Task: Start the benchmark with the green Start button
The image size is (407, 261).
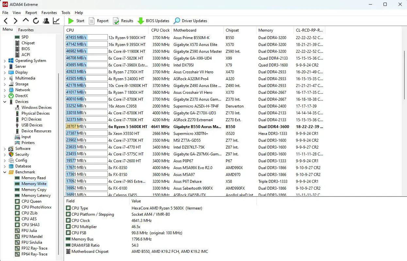Action: click(76, 21)
